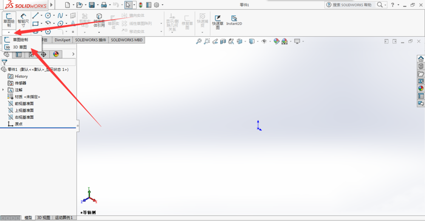Image resolution: width=425 pixels, height=221 pixels.
Task: Open the Options gear icon
Action: 156,5
